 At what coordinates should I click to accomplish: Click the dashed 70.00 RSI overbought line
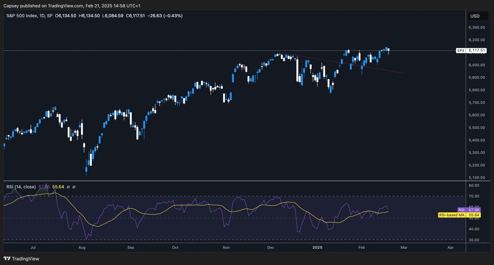[x=233, y=196]
